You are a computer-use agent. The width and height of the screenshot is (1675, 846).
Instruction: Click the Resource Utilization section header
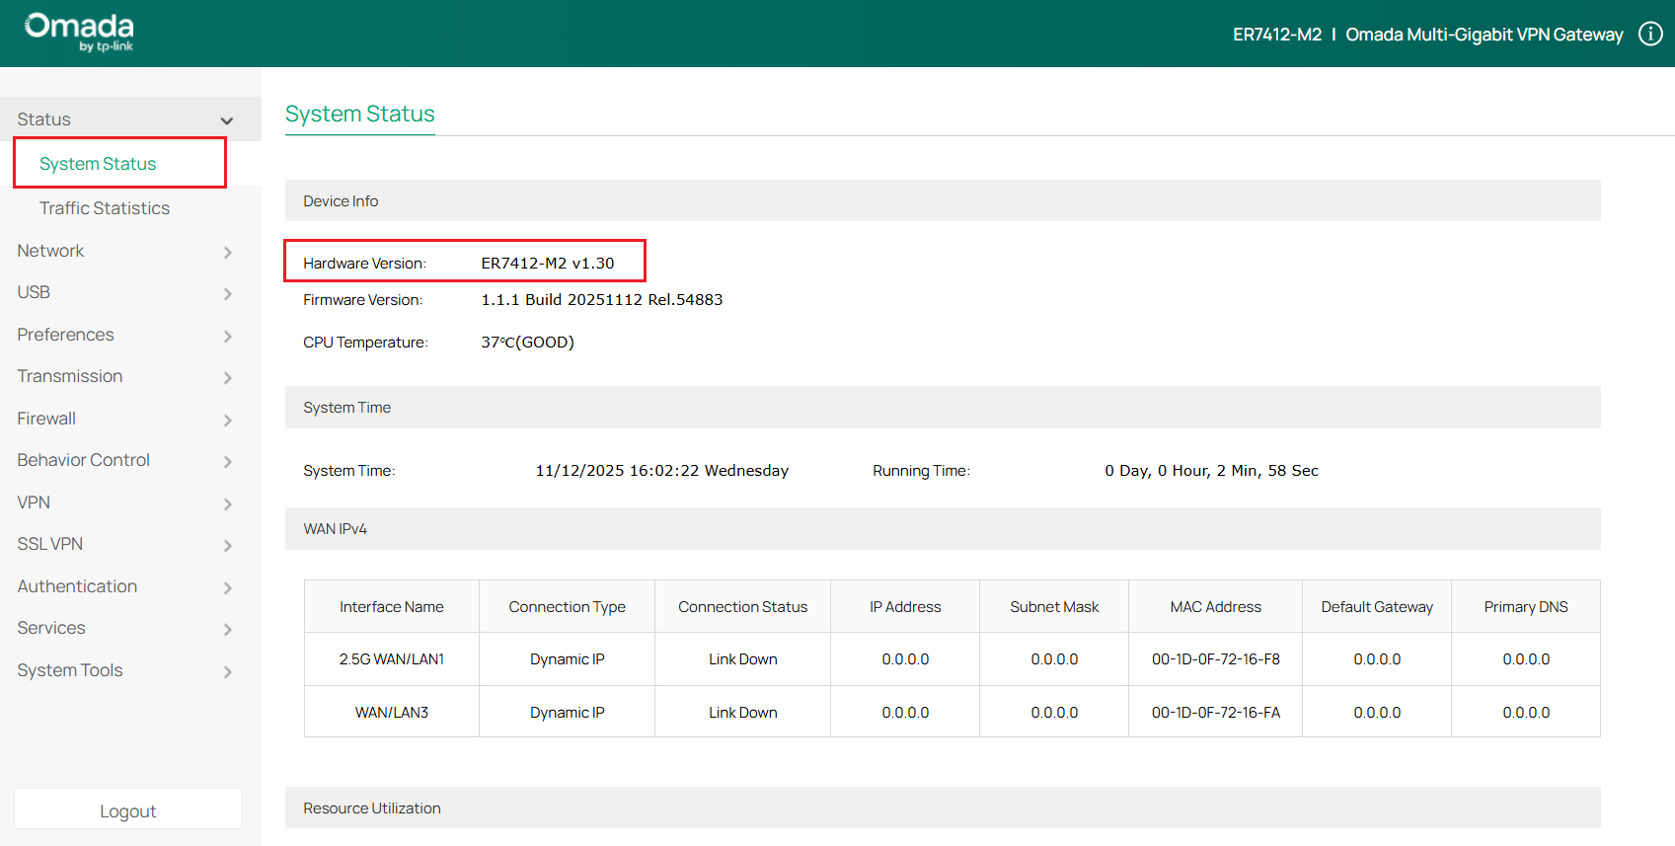click(x=943, y=808)
